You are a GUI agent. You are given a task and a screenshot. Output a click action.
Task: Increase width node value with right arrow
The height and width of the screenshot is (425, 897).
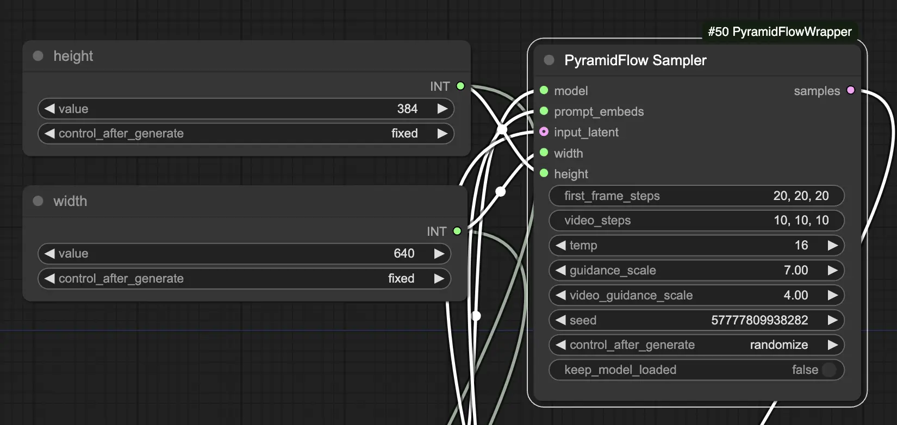pos(439,253)
